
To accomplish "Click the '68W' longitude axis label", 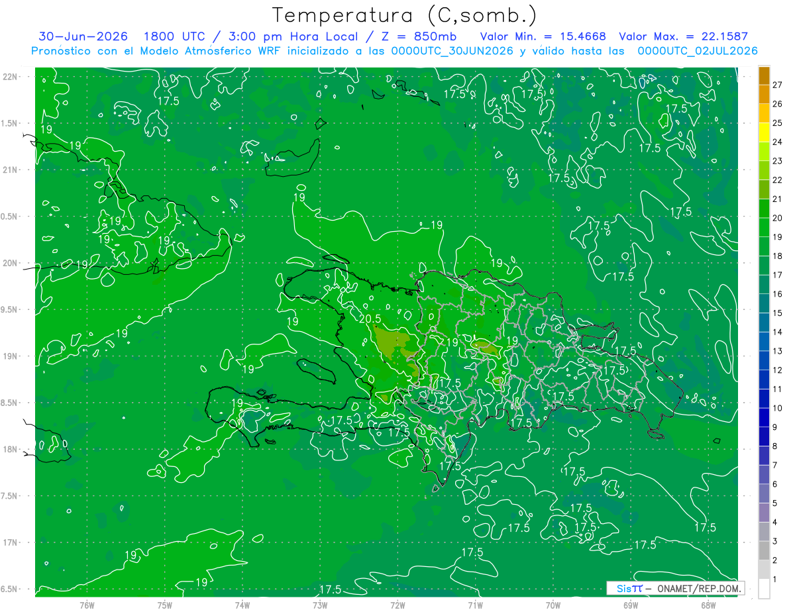I will (708, 605).
